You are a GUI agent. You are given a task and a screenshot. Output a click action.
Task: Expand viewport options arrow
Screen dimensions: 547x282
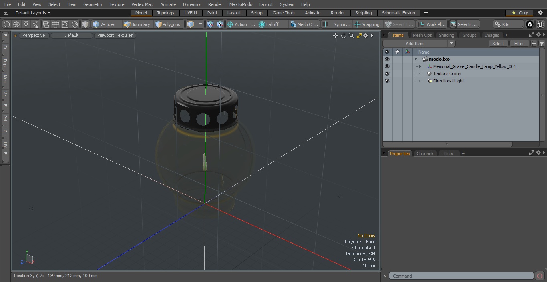pos(372,36)
